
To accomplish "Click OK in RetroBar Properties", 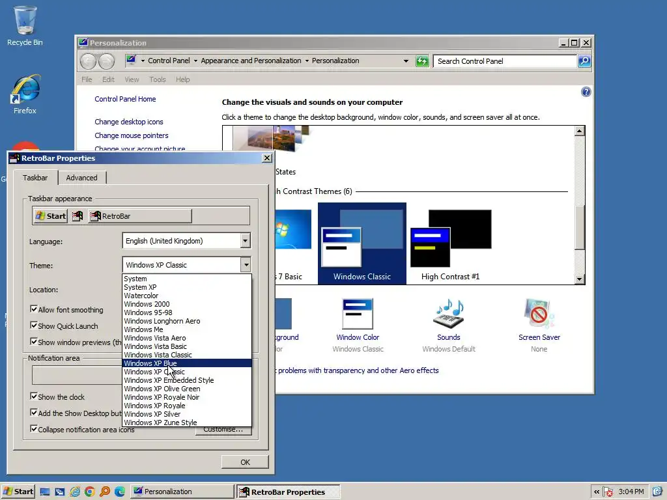I will pos(245,462).
